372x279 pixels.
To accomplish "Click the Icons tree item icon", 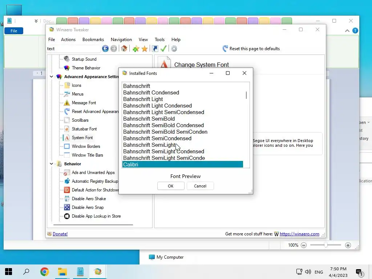I will click(67, 85).
